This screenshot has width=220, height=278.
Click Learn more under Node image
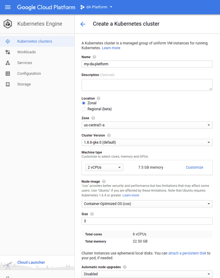tap(131, 195)
